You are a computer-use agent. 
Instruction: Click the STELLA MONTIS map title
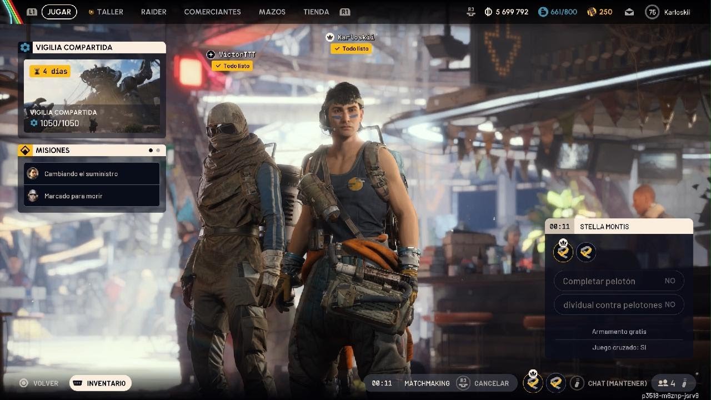click(x=604, y=227)
